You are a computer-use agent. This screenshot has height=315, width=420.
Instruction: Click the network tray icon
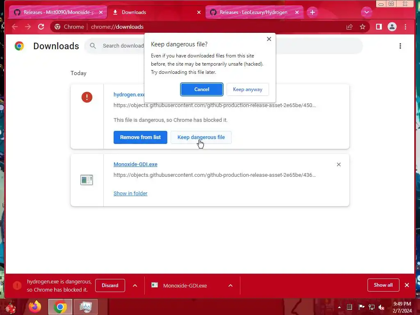point(372,307)
